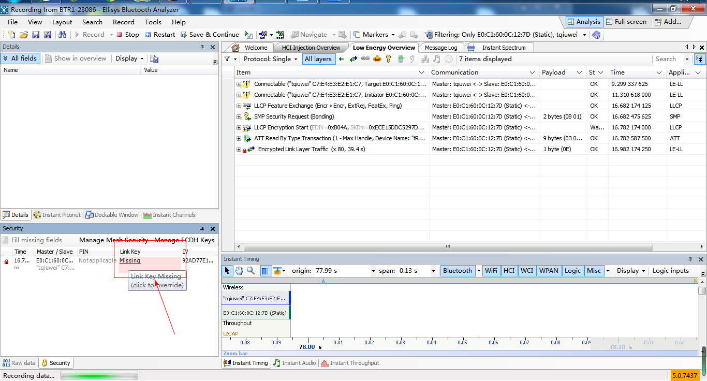The width and height of the screenshot is (707, 381).
Task: Click the save-details icon in the Details toolbar
Action: (154, 59)
